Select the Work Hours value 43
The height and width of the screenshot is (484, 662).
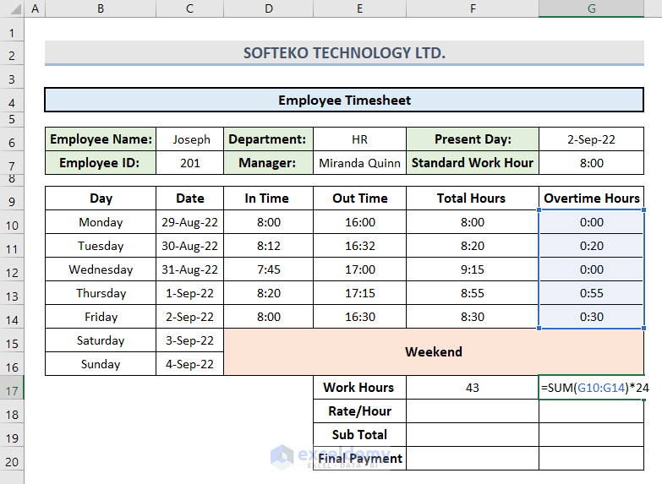[x=473, y=388]
